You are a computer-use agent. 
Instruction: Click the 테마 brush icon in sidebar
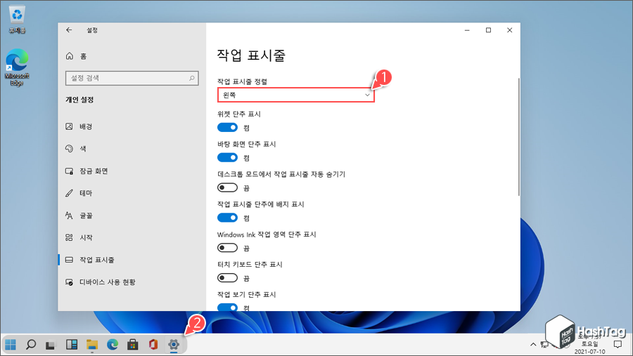(69, 193)
